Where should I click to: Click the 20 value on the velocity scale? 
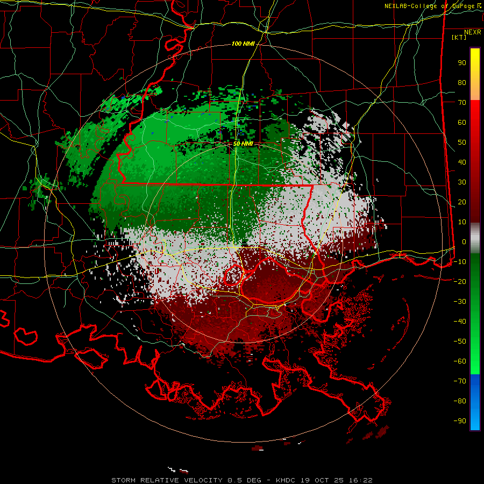(462, 202)
